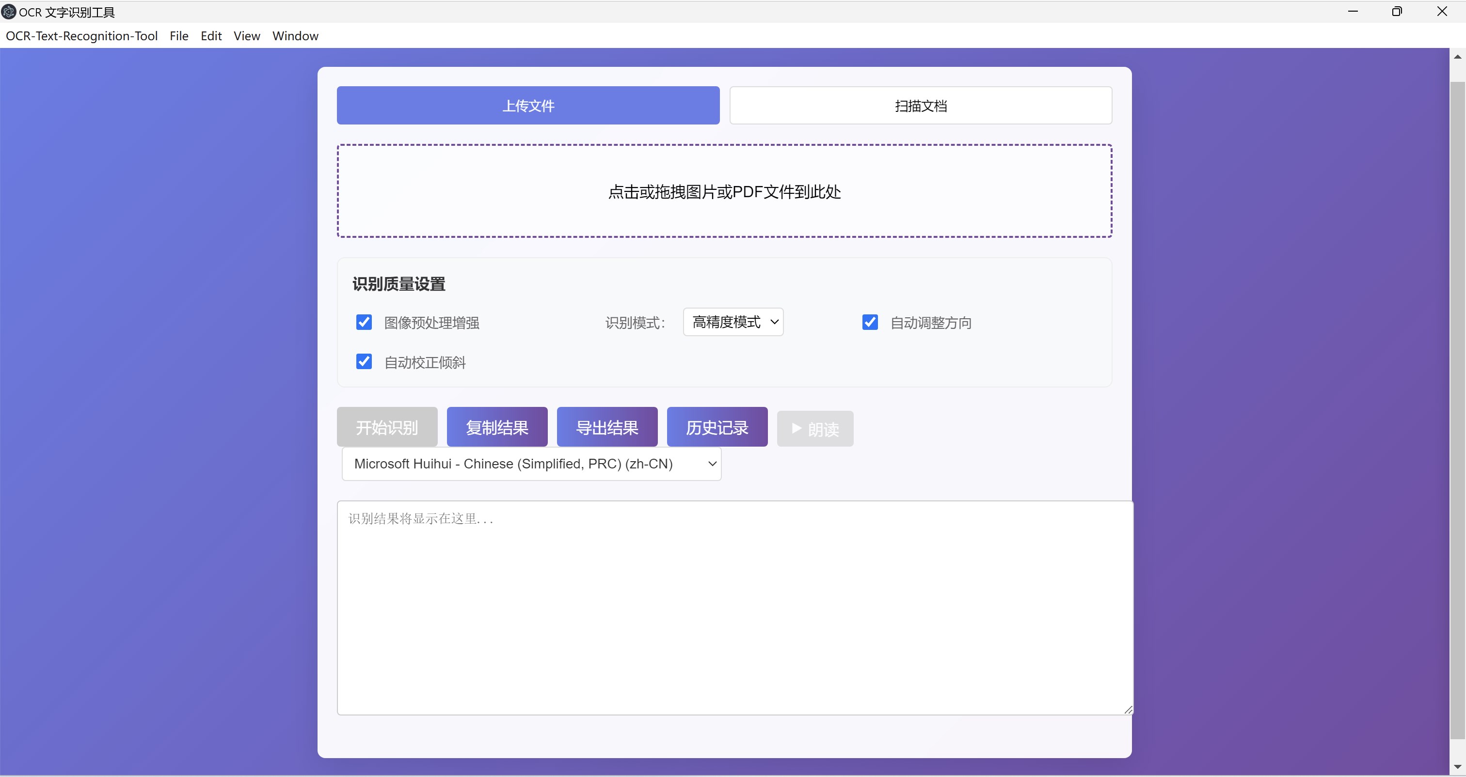The image size is (1466, 777).
Task: Disable 自动校正倾斜 checkbox
Action: coord(364,362)
